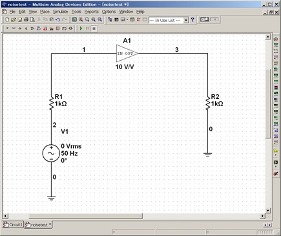The width and height of the screenshot is (281, 236).
Task: Pause the simulation
Action: [87, 28]
